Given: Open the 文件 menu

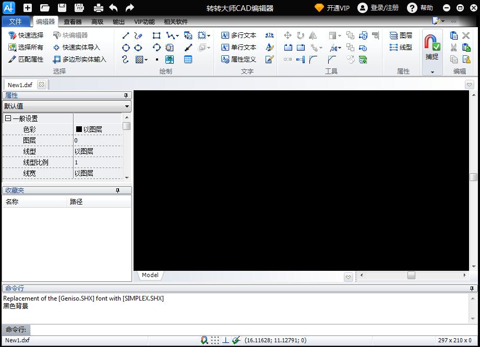Looking at the screenshot, I should pyautogui.click(x=16, y=22).
